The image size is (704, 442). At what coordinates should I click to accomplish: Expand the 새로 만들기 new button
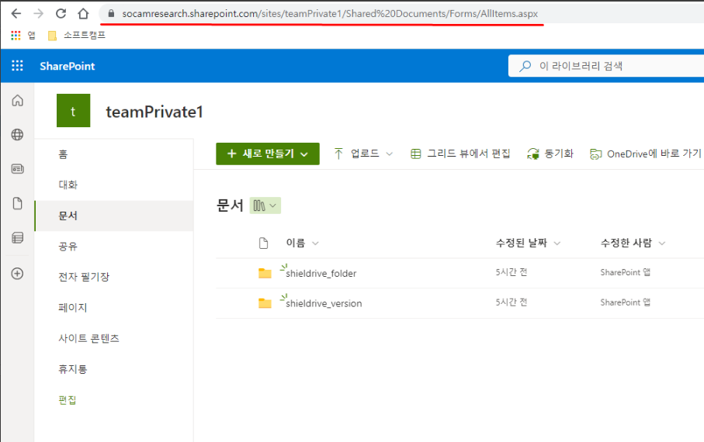tap(267, 154)
